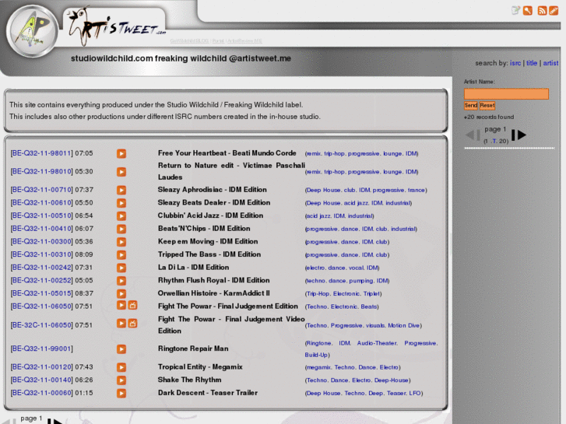Click the title Ringtone Repair Man

[x=193, y=349]
